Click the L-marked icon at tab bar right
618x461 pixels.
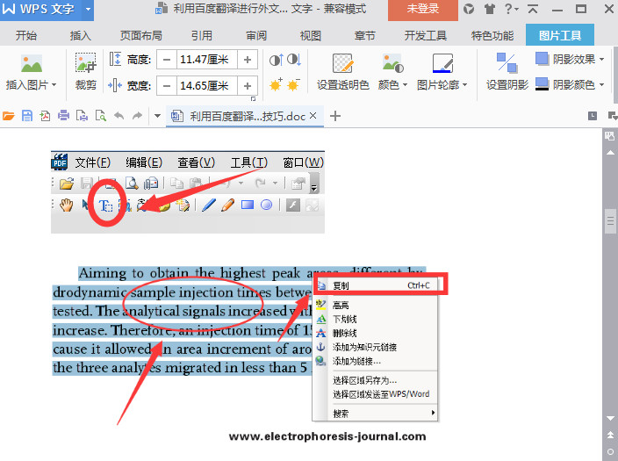593,116
